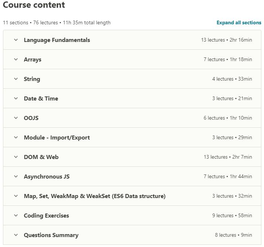Click Expand all sections link
This screenshot has width=264, height=247.
pos(239,23)
